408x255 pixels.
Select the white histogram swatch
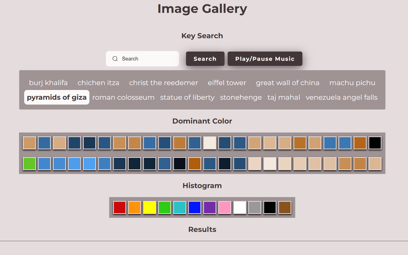(x=239, y=207)
